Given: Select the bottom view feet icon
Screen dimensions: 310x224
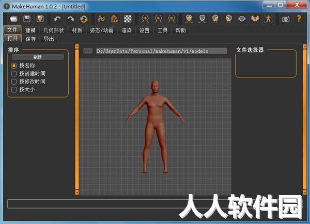Looking at the screenshot, I should click(255, 19).
